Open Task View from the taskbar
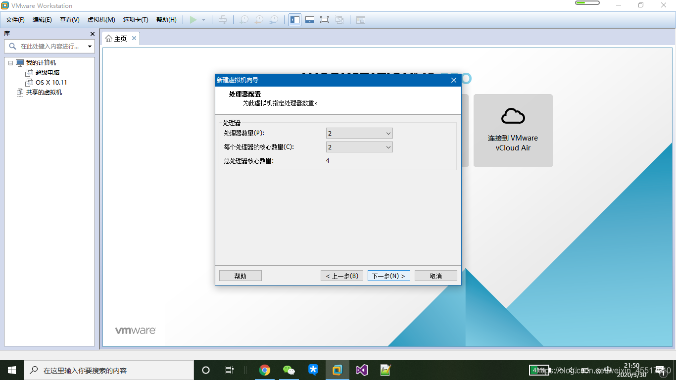 click(230, 370)
